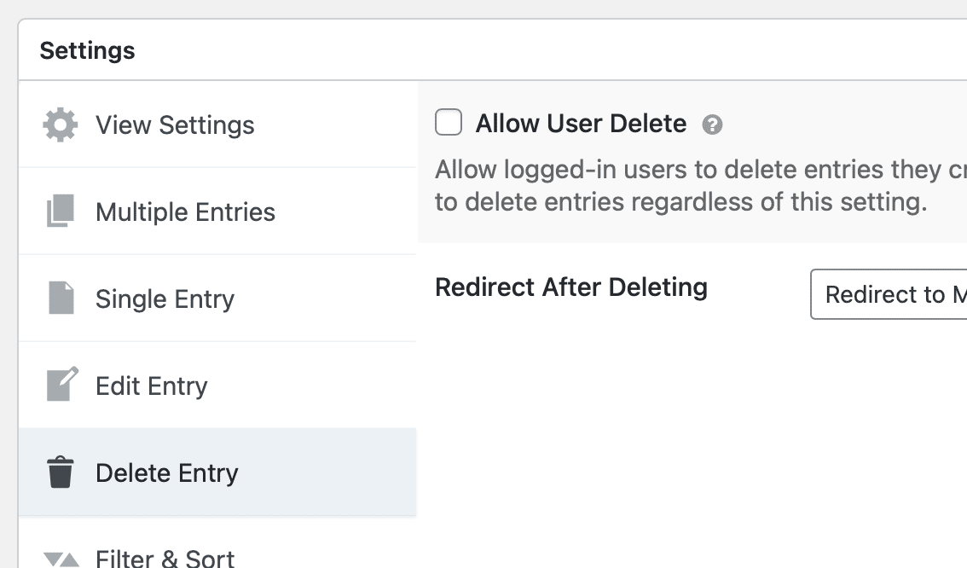Click the Settings panel heading
Image resolution: width=967 pixels, height=568 pixels.
[87, 50]
